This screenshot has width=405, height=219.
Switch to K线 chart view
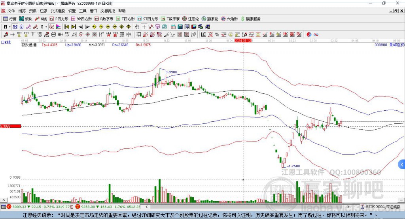(41, 19)
